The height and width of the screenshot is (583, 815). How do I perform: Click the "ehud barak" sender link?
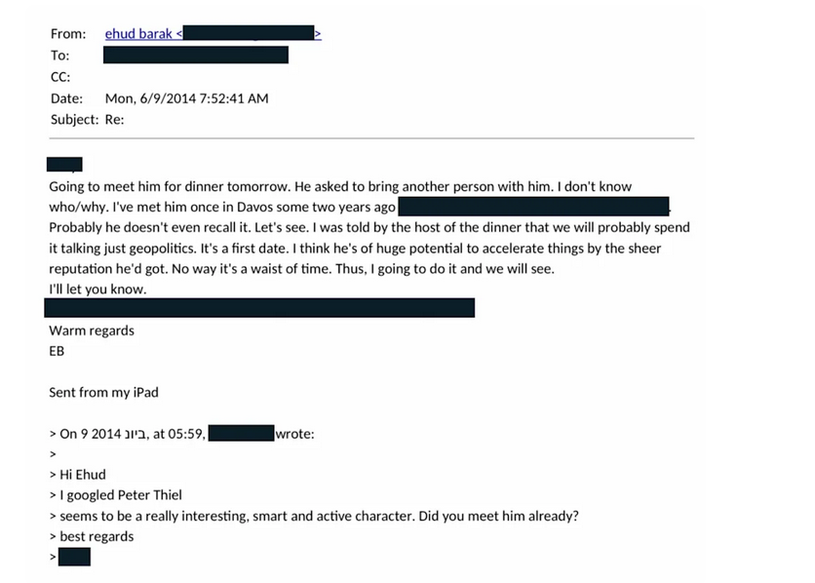coord(138,33)
